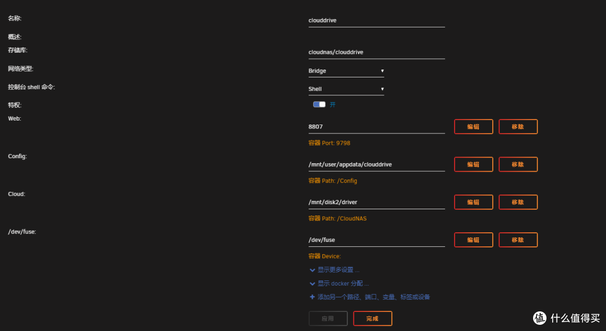Click remove button for Config path

pyautogui.click(x=518, y=164)
